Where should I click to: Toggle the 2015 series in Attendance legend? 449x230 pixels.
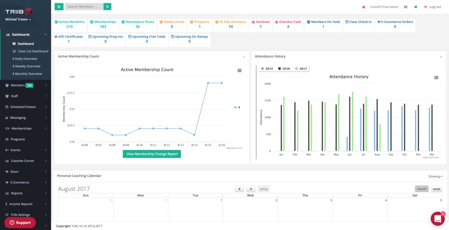[x=267, y=68]
